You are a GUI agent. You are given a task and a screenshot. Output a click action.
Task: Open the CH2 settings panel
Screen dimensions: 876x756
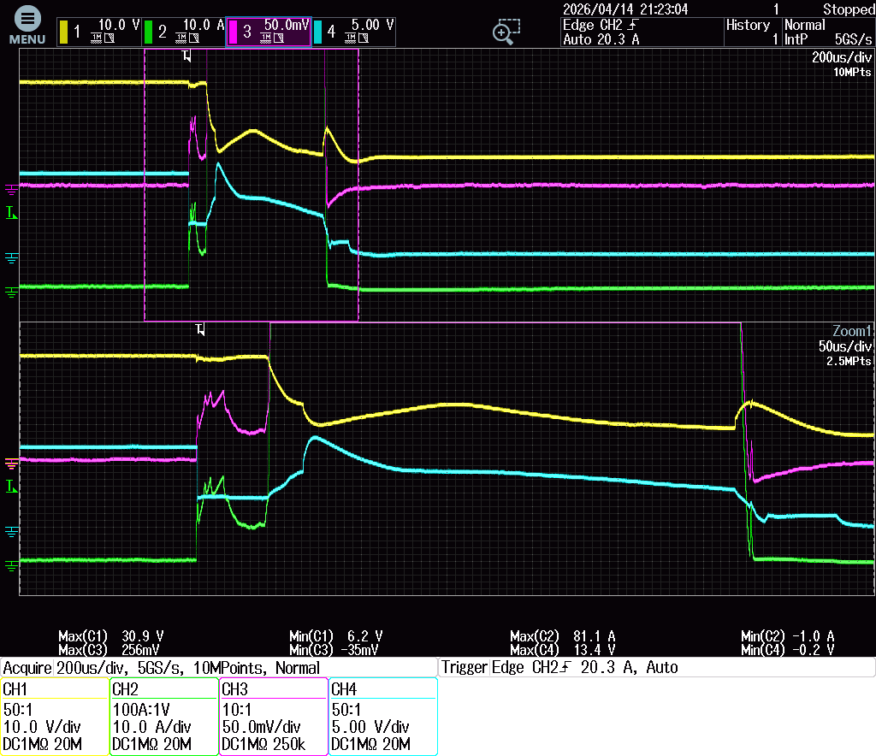(x=164, y=717)
